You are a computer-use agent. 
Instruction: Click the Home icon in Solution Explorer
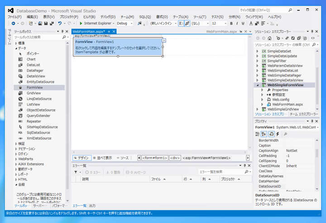point(270,38)
